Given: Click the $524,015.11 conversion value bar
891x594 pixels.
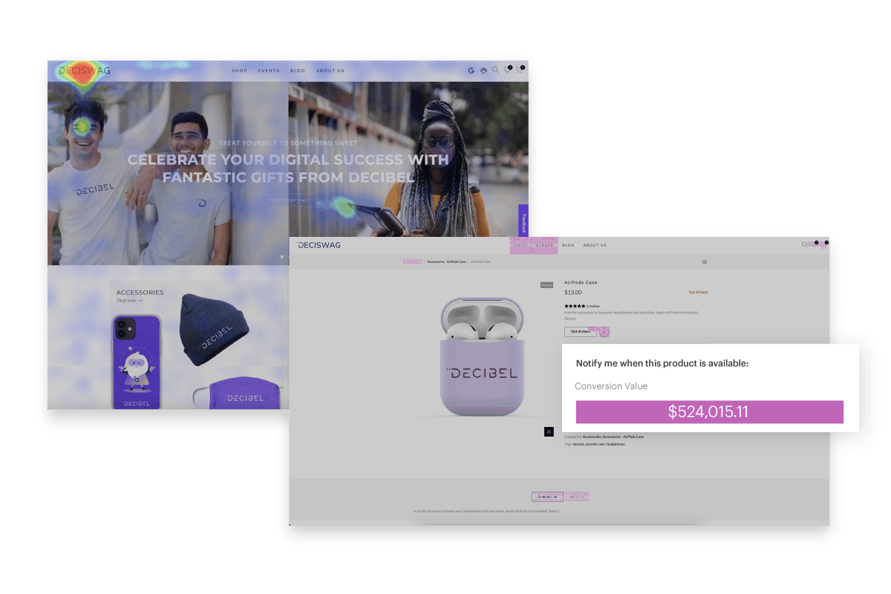Looking at the screenshot, I should (x=710, y=412).
